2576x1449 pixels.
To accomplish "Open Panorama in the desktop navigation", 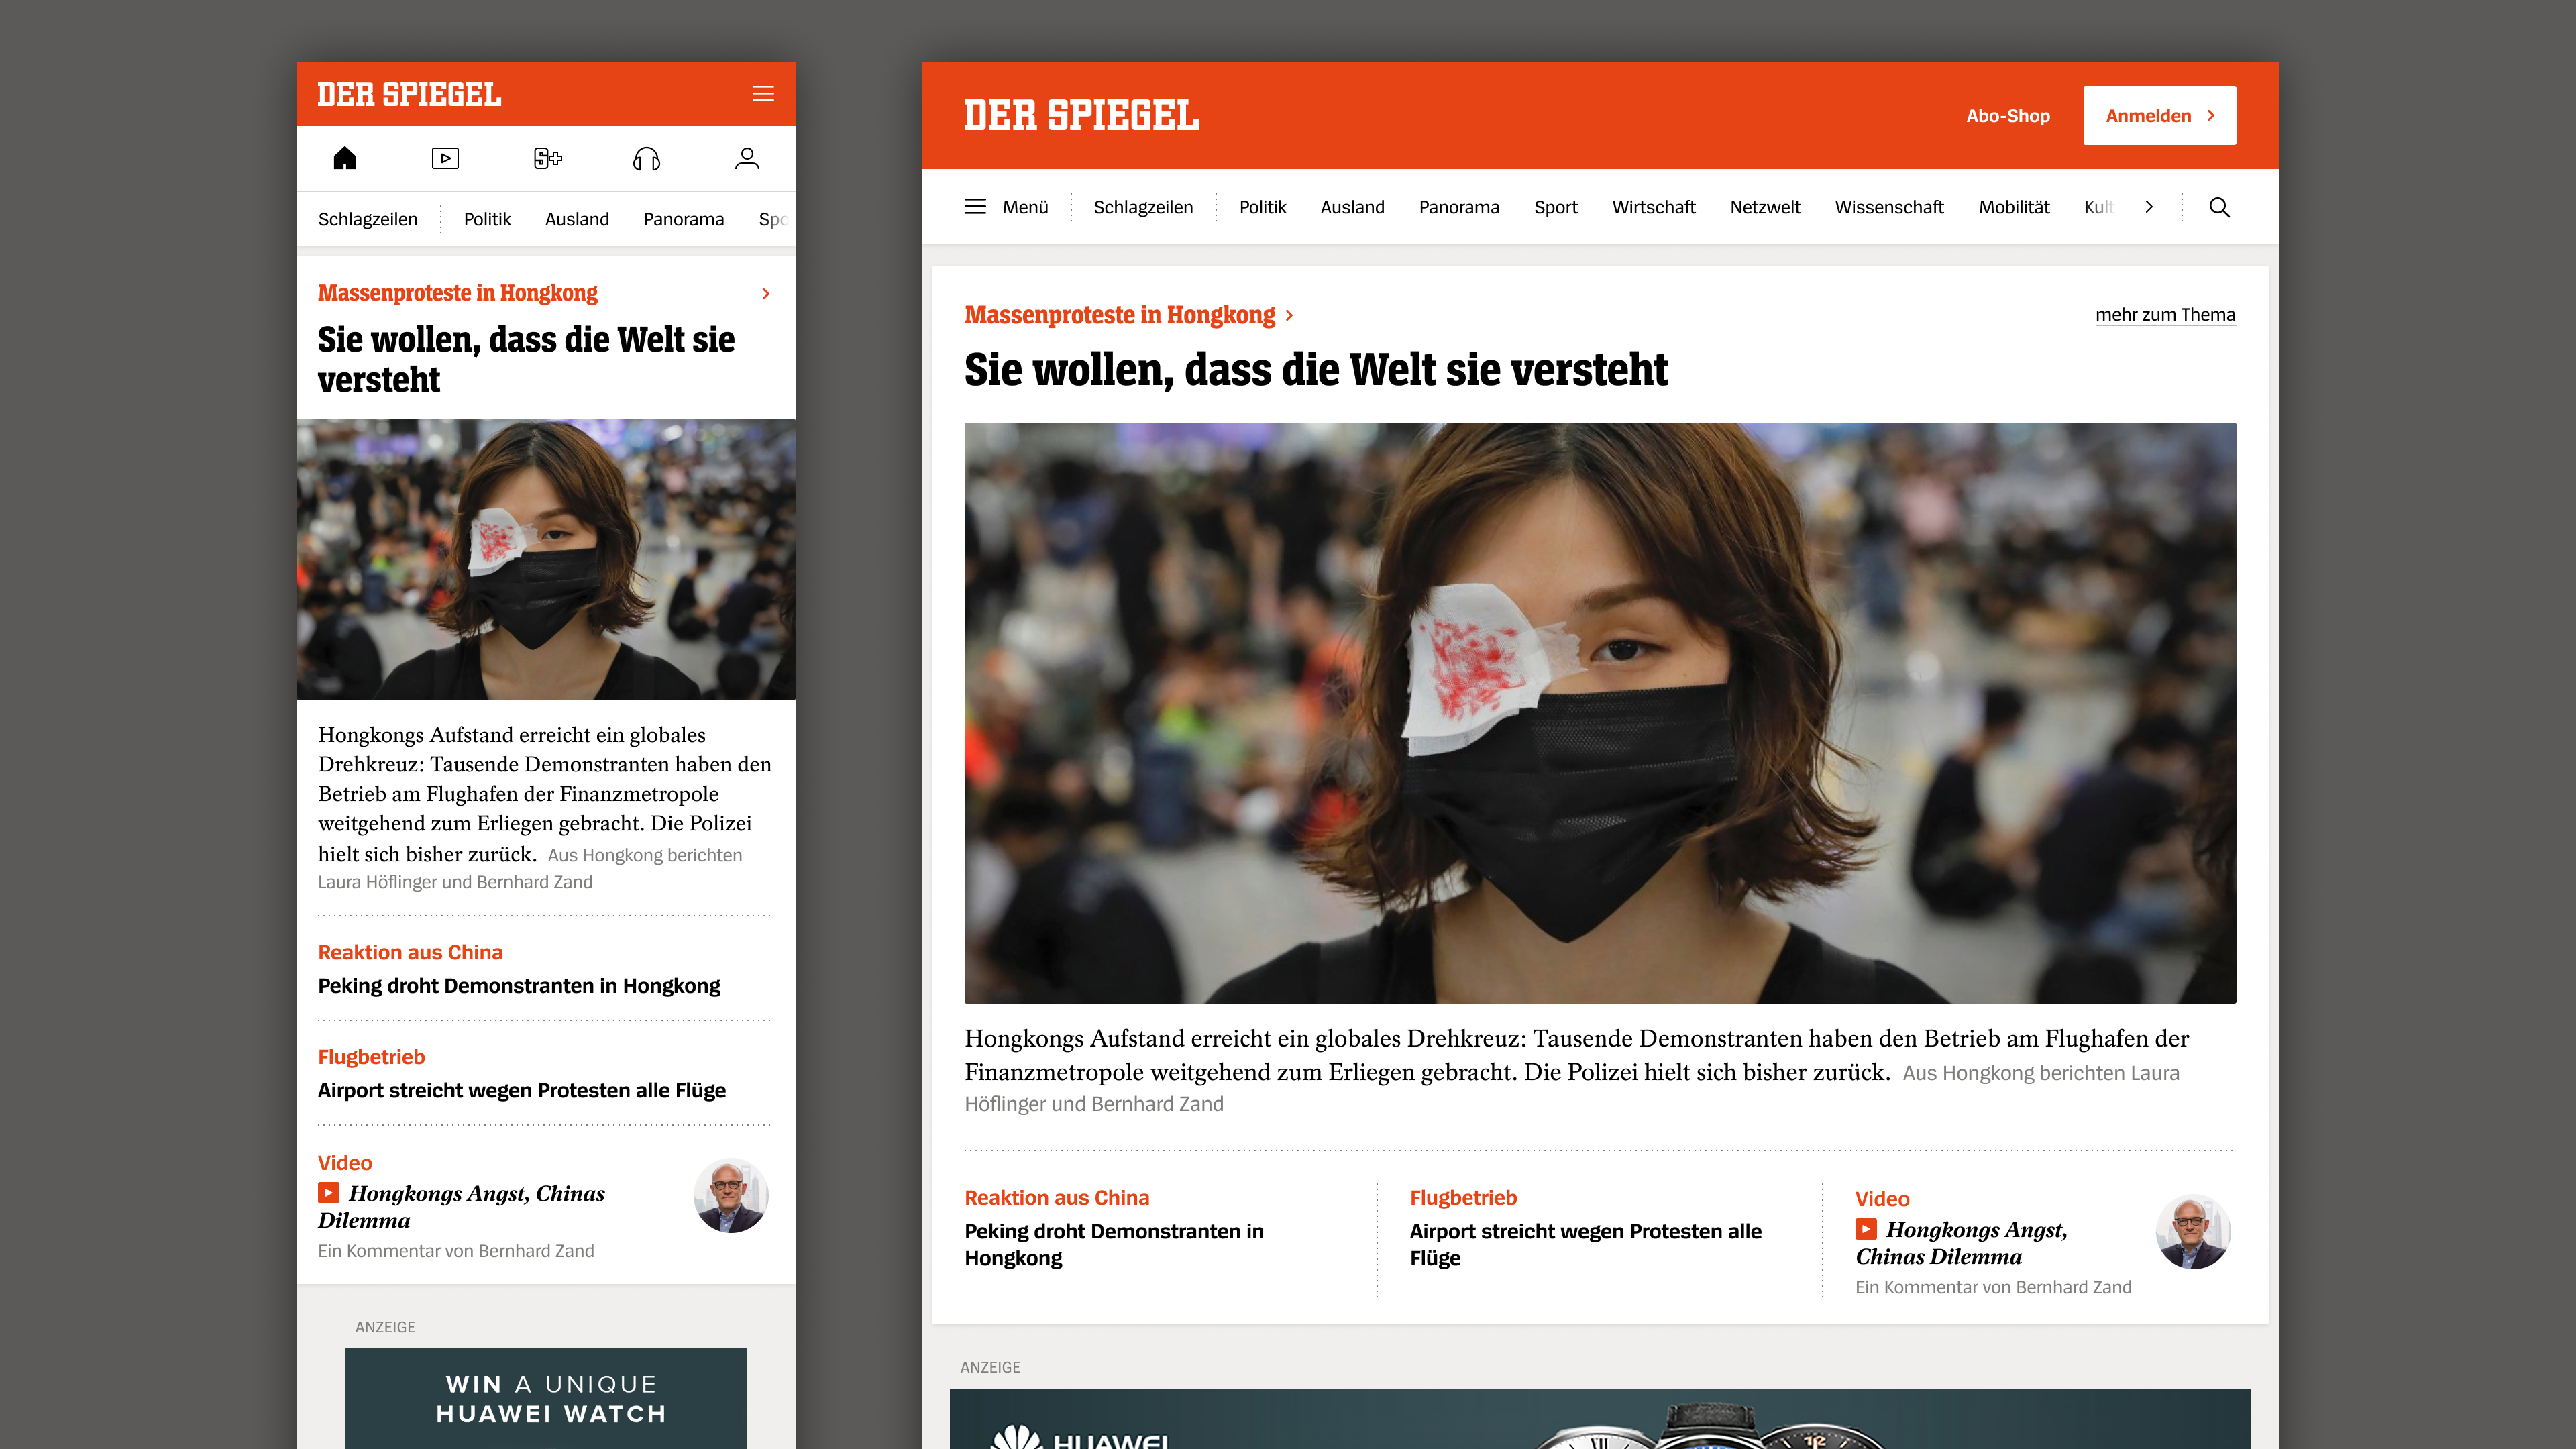I will [x=1459, y=207].
